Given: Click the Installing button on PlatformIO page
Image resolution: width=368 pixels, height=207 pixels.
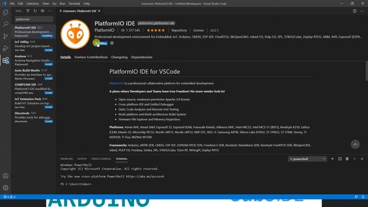Looking at the screenshot, I should (x=101, y=44).
